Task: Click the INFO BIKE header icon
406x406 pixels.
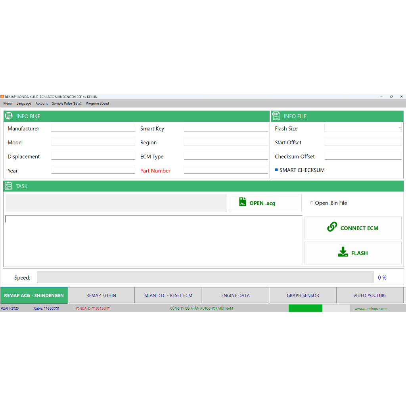Action: click(x=9, y=116)
